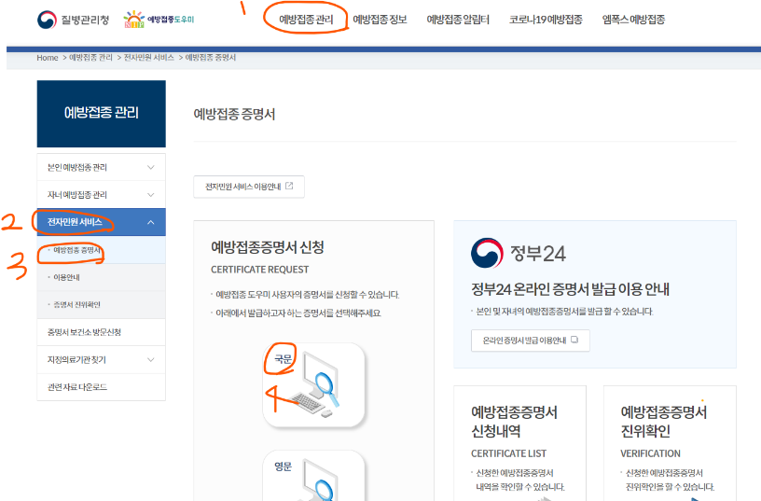Open the 예방접종 정보 top menu
The image size is (761, 501).
pos(380,20)
